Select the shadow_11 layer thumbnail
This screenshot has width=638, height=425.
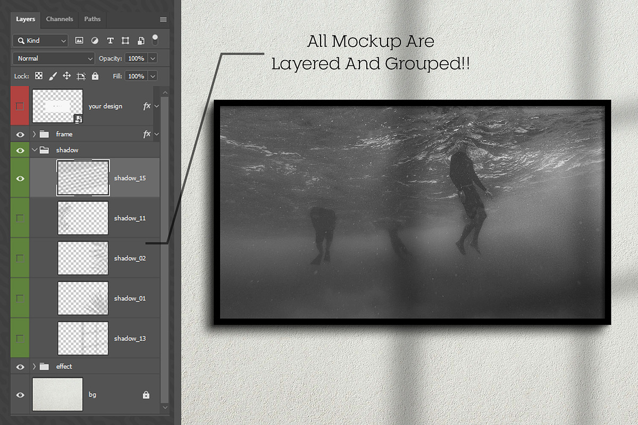[x=83, y=218]
